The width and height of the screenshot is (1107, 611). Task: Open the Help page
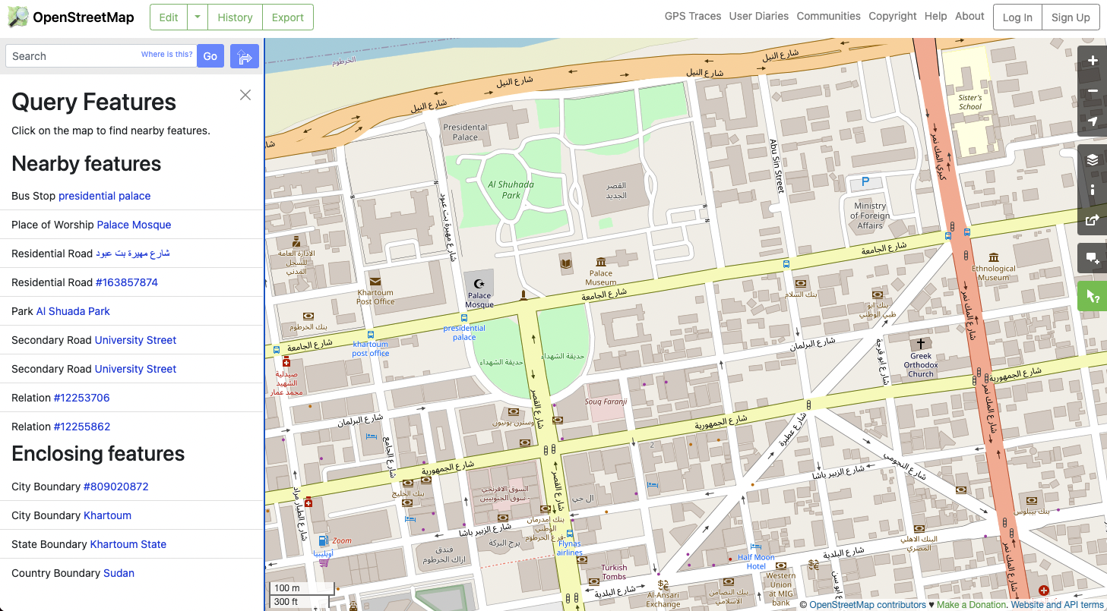tap(936, 16)
